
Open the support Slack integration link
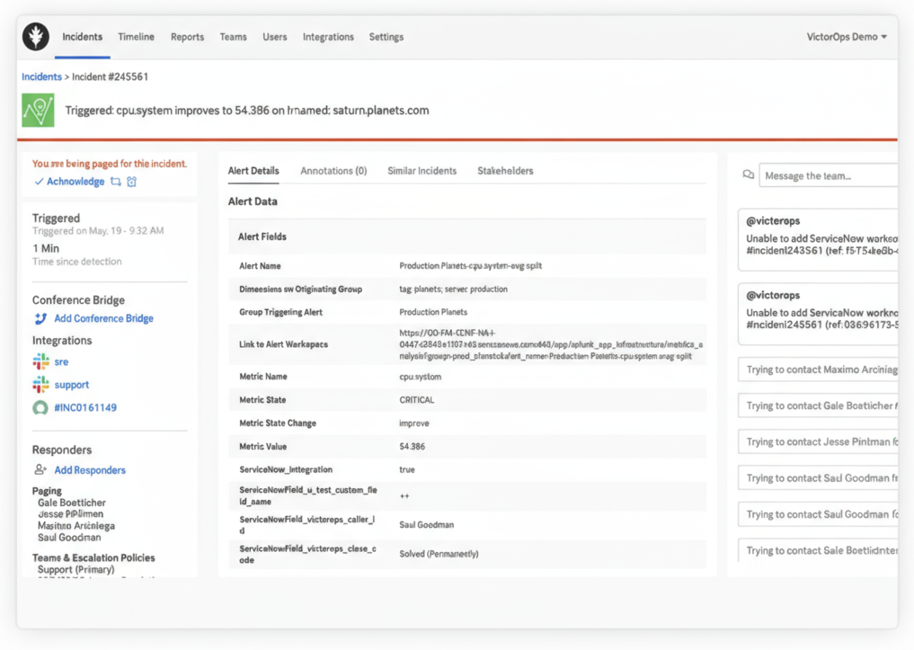click(72, 385)
